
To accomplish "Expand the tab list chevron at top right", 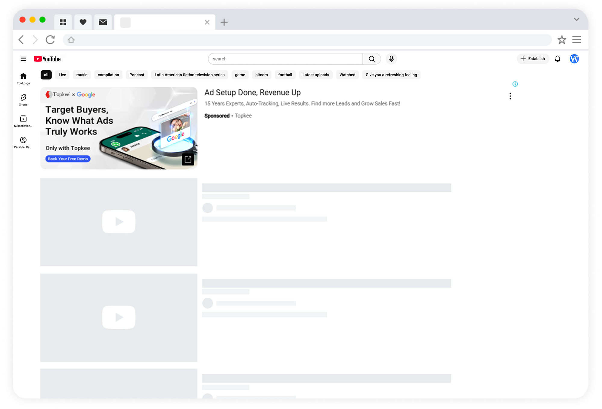I will [x=576, y=19].
